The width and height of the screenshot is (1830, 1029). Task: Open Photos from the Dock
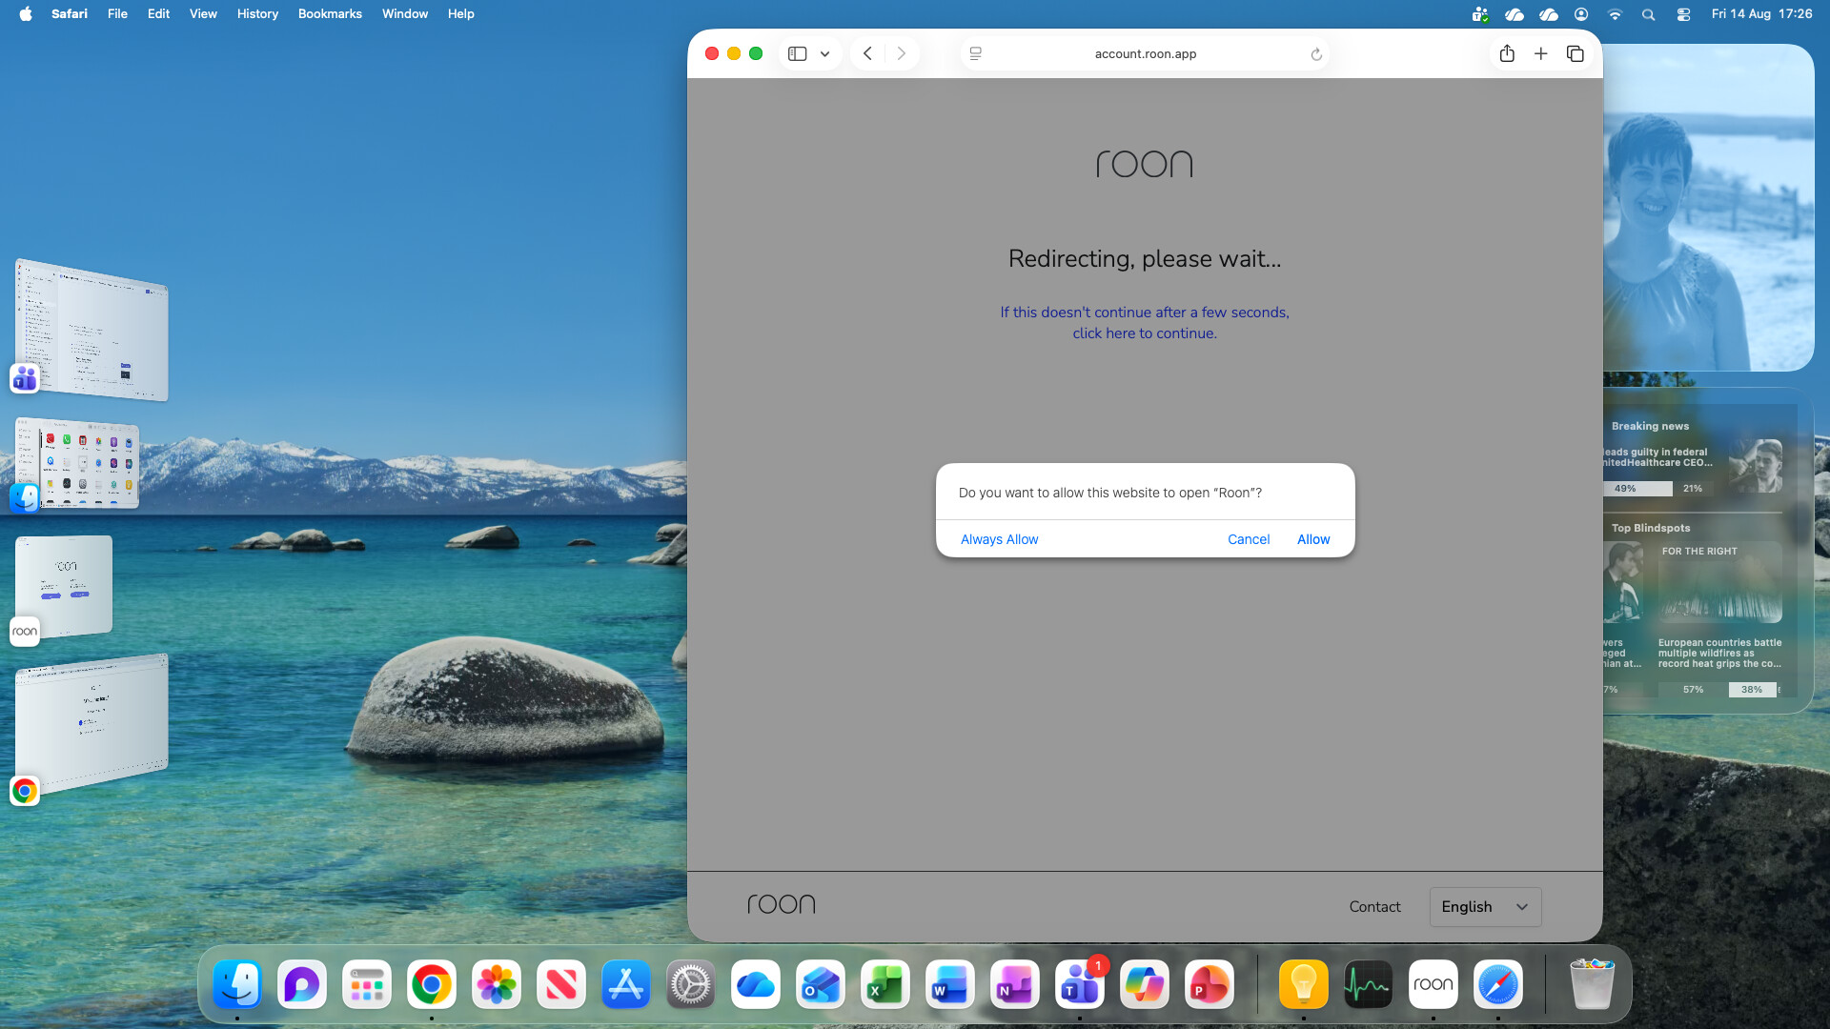[x=497, y=984]
